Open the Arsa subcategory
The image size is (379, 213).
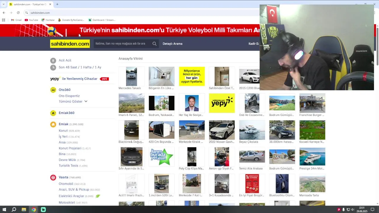pyautogui.click(x=62, y=142)
